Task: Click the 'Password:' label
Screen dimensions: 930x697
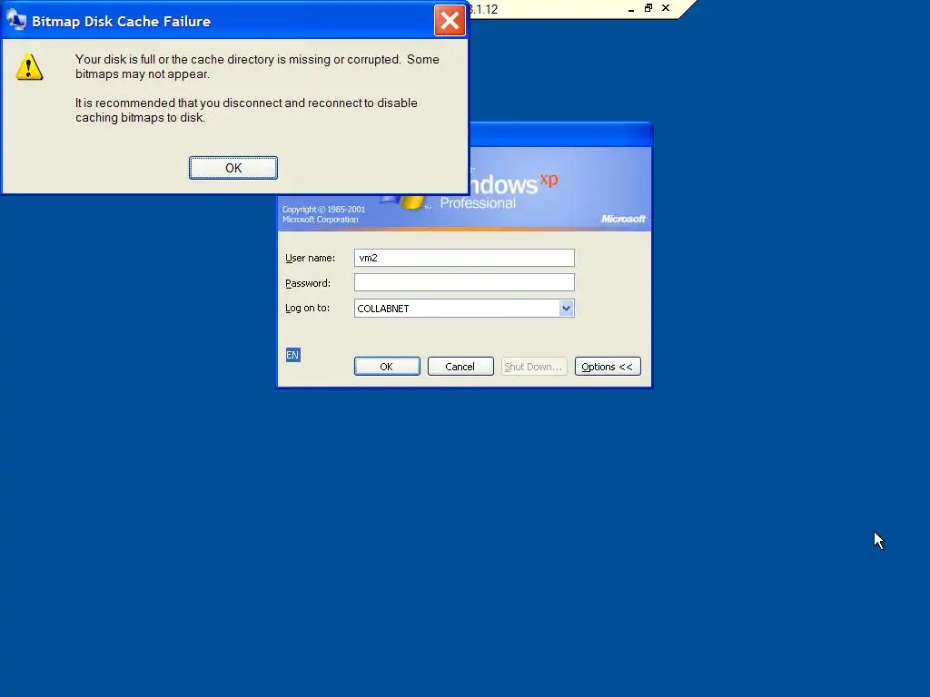Action: pyautogui.click(x=308, y=283)
